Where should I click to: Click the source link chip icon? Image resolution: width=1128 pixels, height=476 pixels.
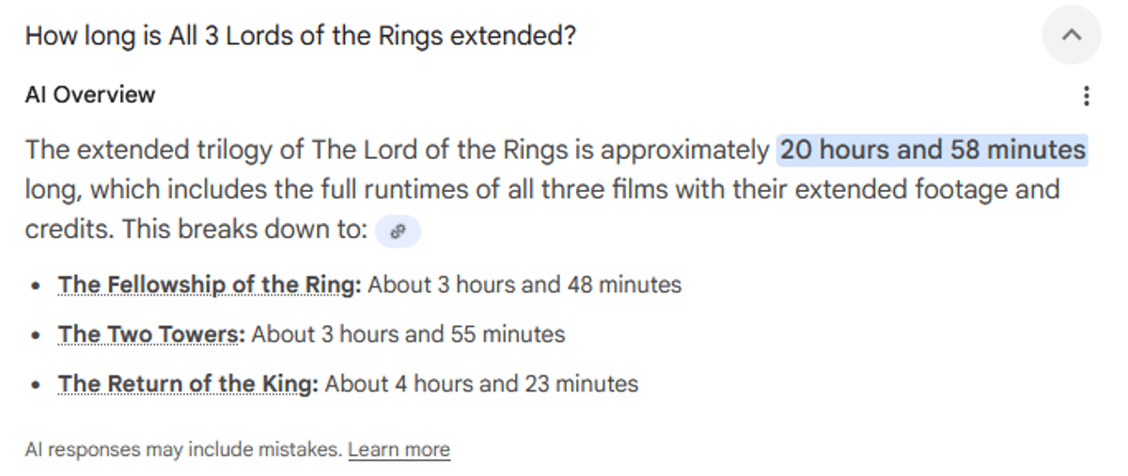[x=398, y=231]
